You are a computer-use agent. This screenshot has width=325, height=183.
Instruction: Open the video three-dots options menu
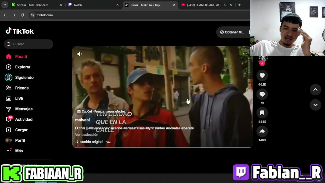pos(245,54)
